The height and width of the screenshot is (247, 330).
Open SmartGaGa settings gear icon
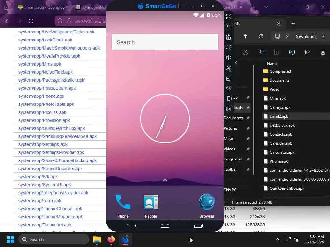(x=228, y=109)
